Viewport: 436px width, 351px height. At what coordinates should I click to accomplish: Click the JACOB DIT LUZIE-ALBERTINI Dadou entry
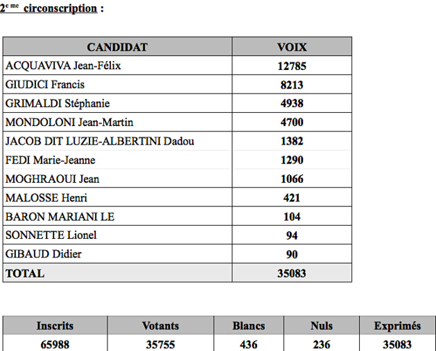[x=99, y=141]
